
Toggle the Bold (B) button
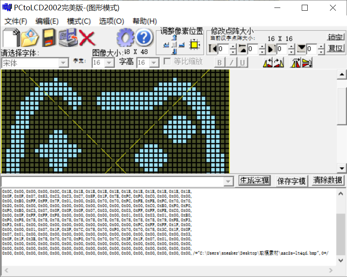point(220,63)
